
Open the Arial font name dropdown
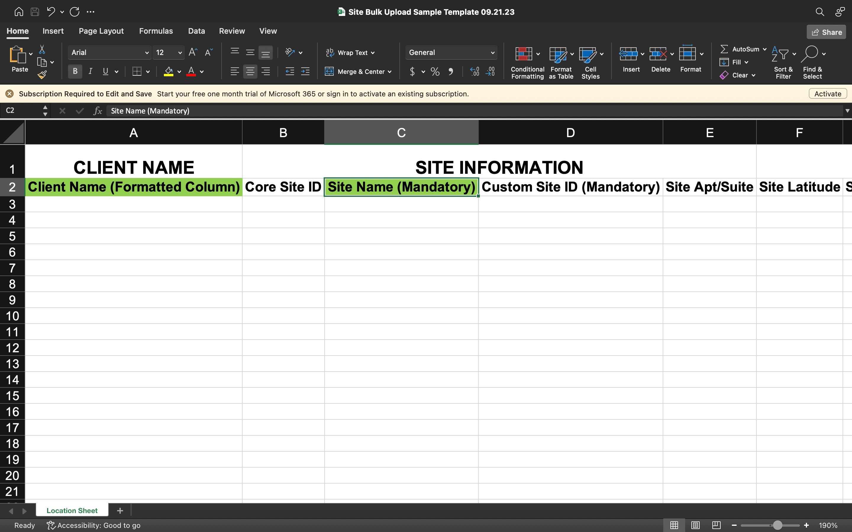point(147,53)
